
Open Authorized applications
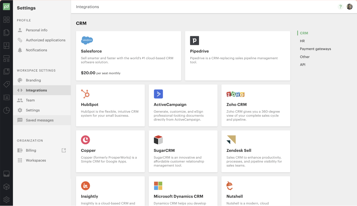tap(42, 40)
